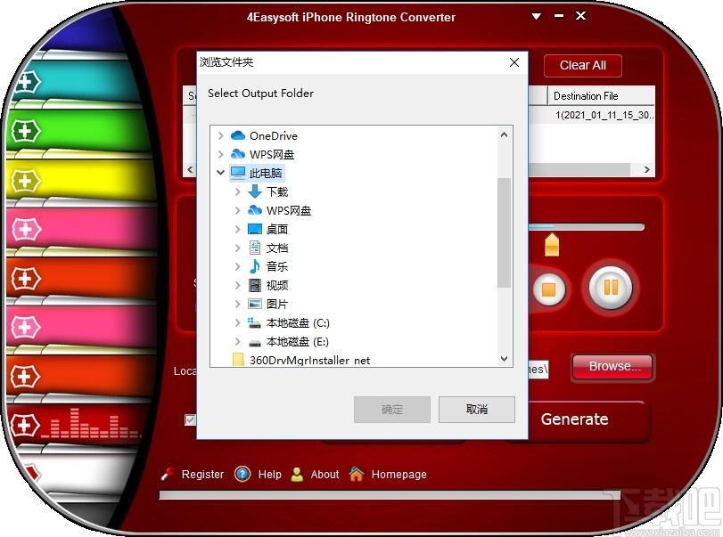Expand the OneDrive tree node
Screen dimensions: 723x537
[220, 136]
